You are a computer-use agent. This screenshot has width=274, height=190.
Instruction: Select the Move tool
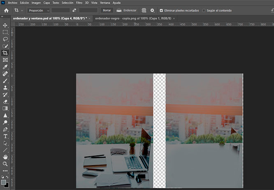pos(5,25)
